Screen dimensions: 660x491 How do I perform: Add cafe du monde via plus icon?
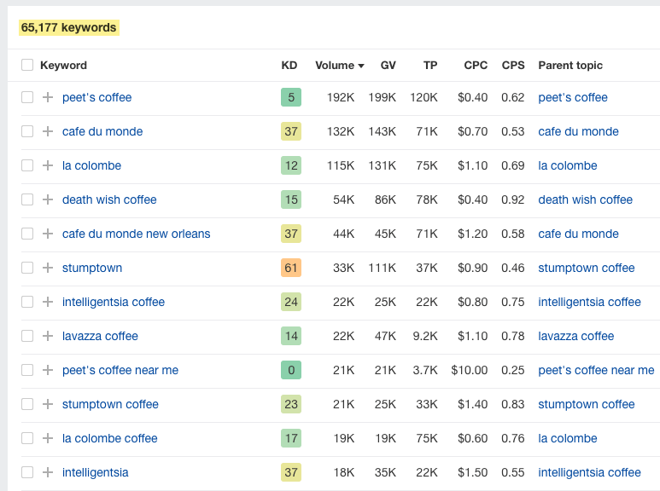click(48, 131)
